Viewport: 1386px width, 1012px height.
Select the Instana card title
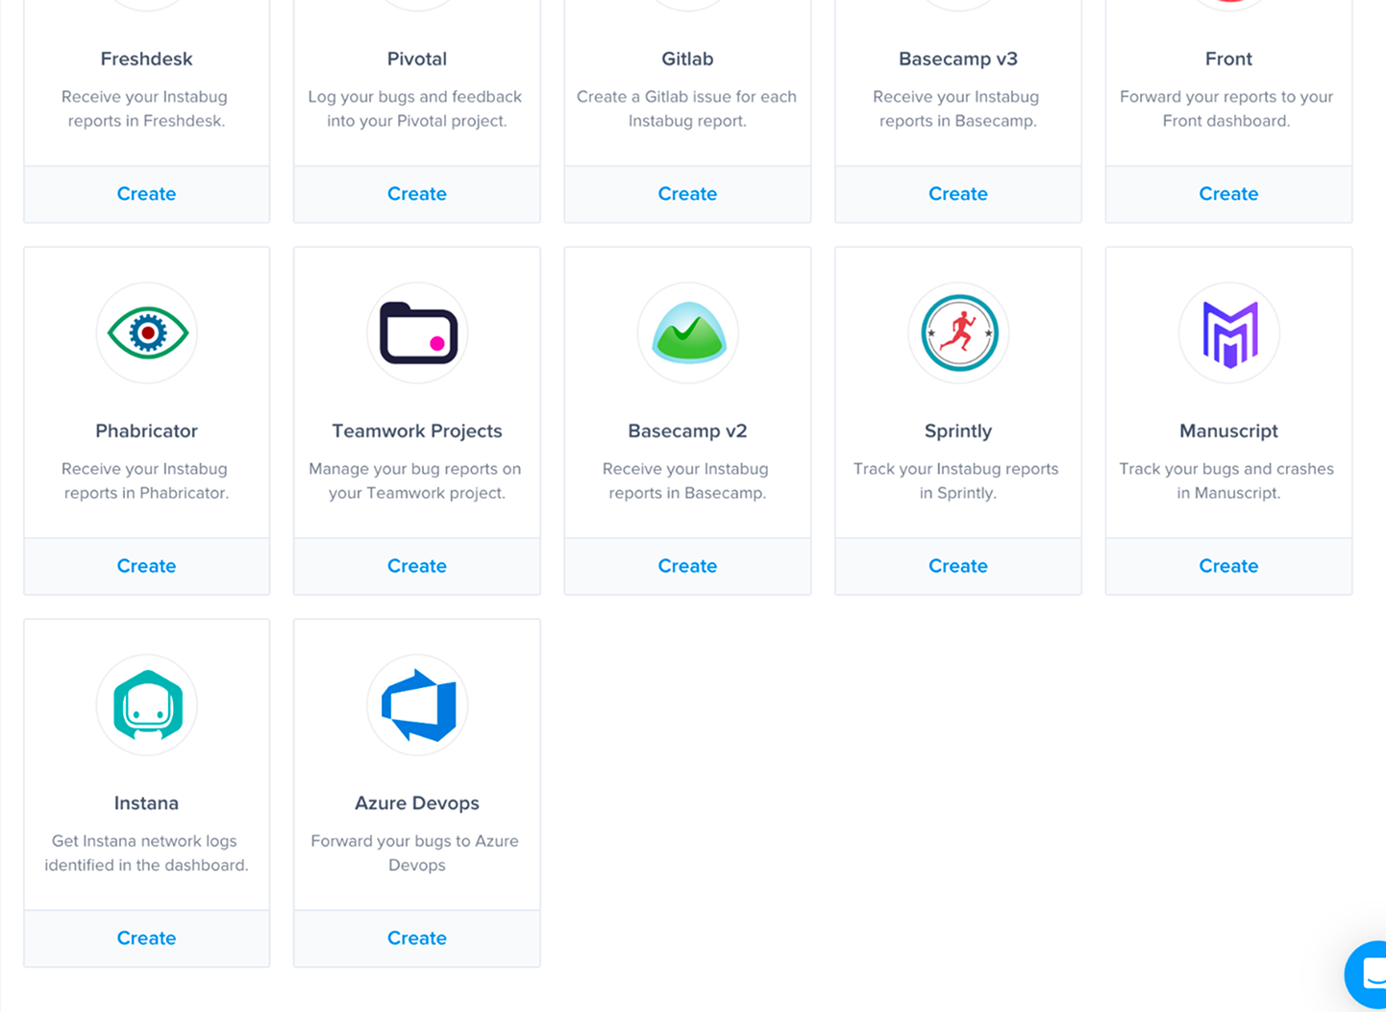(146, 802)
